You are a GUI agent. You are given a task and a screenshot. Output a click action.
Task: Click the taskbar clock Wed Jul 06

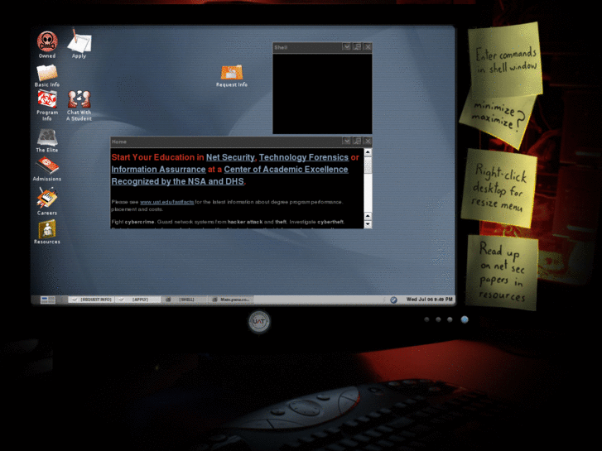(429, 300)
